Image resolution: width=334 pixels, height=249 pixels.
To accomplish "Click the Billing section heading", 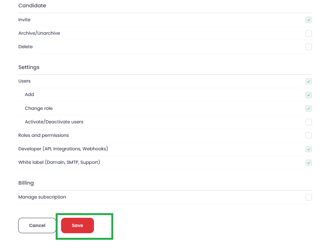I will click(26, 183).
